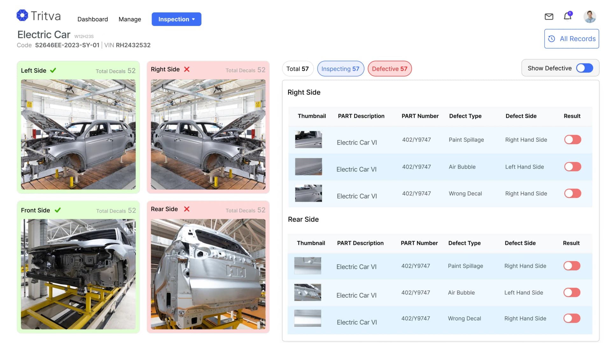Click the Air Bubble defect thumbnail
Image resolution: width=611 pixels, height=343 pixels.
point(308,166)
